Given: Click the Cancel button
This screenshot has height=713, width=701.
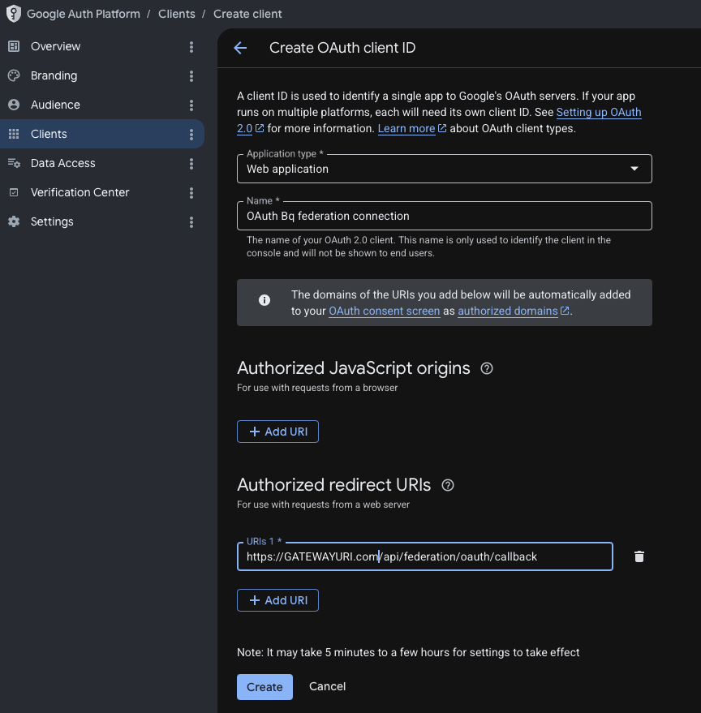Looking at the screenshot, I should click(x=328, y=686).
